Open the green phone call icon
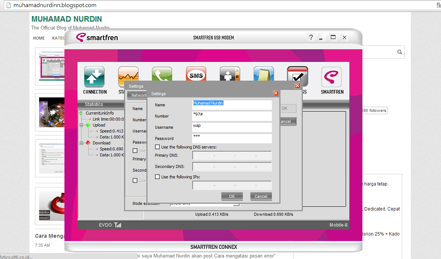441x259 pixels. pyautogui.click(x=162, y=74)
